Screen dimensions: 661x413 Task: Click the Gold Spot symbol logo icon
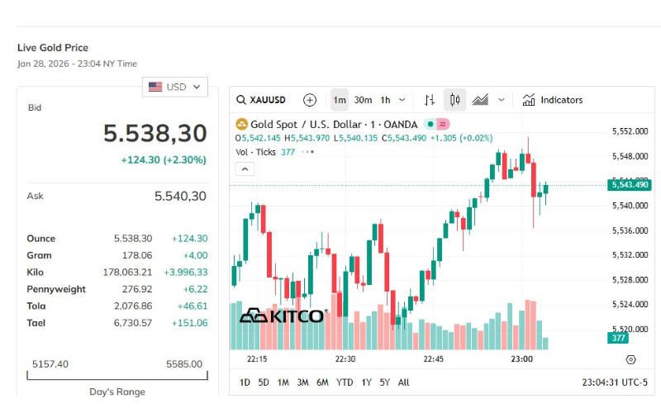coord(241,125)
